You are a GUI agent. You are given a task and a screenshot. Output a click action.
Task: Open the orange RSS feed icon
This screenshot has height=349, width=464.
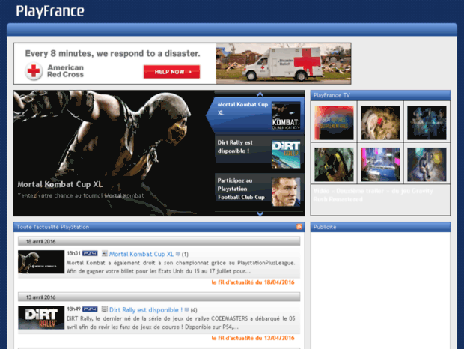[299, 227]
